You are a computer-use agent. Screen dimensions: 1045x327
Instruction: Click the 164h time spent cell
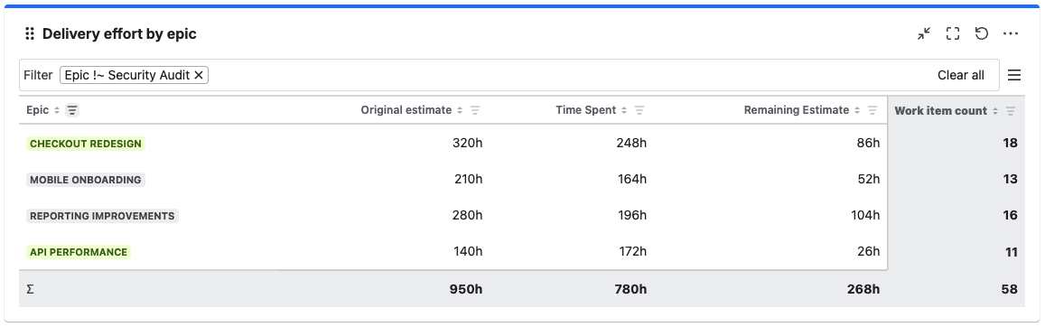click(x=631, y=179)
